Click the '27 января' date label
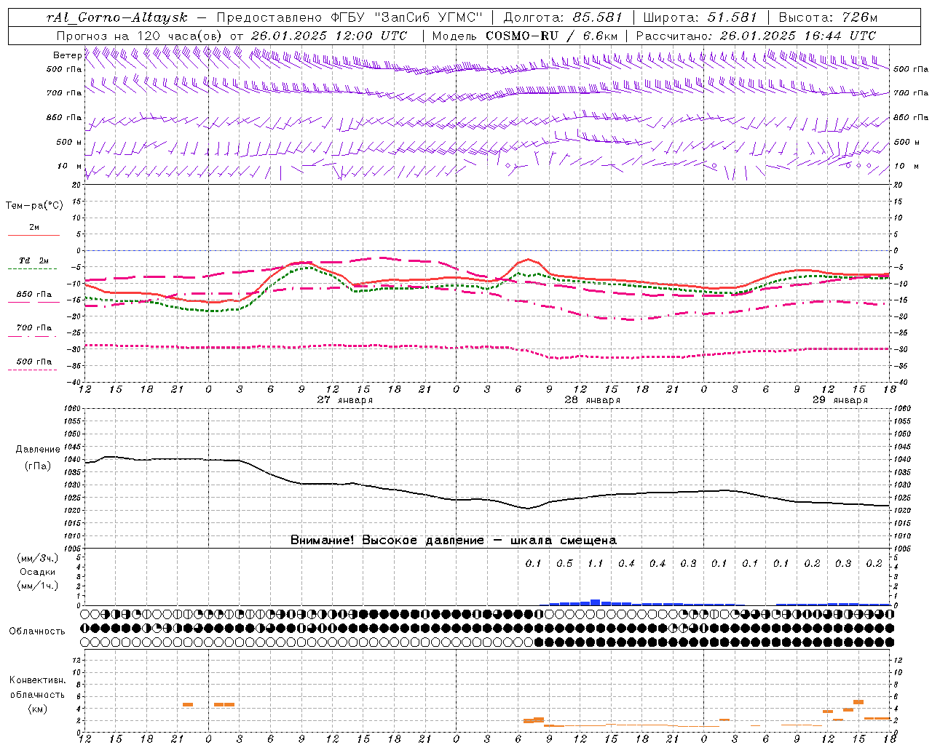The height and width of the screenshot is (745, 932). [345, 400]
